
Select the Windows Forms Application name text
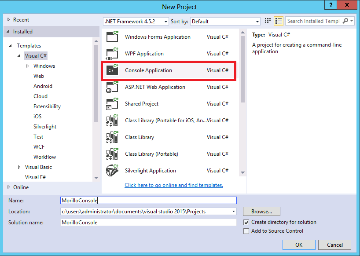click(158, 37)
